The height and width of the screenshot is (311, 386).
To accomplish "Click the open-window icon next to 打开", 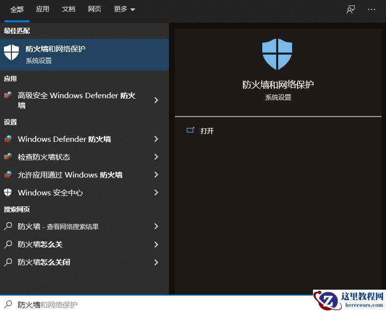I will coord(190,130).
